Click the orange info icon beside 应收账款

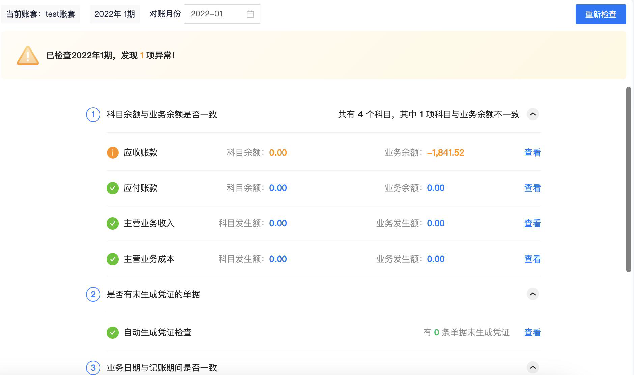113,152
